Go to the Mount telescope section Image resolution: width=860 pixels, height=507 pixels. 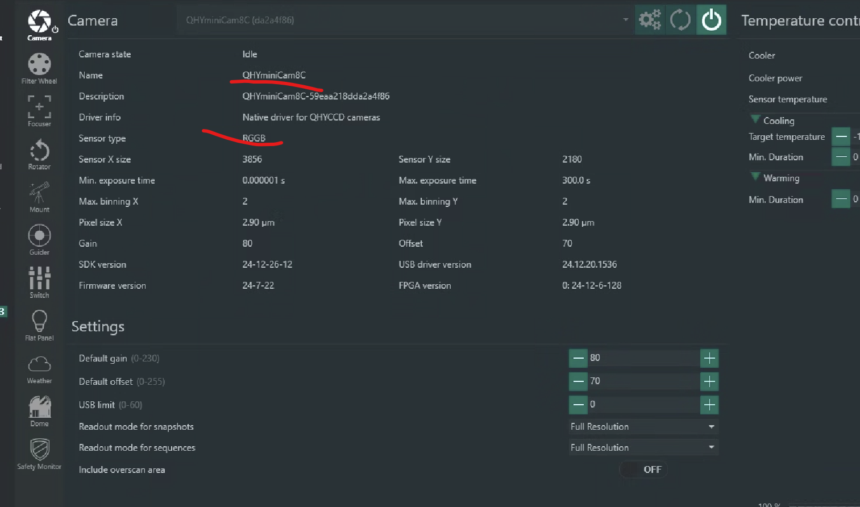(39, 197)
